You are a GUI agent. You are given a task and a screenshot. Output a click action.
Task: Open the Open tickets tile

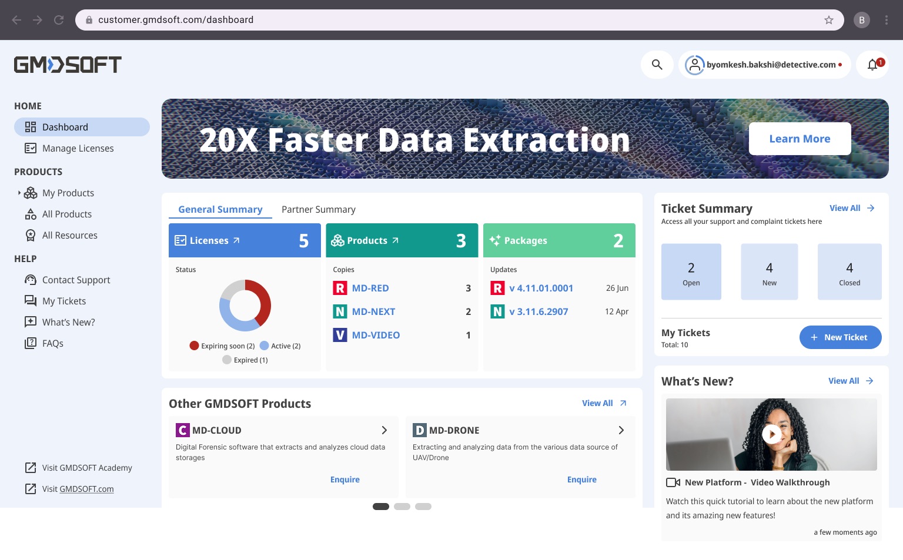click(691, 272)
